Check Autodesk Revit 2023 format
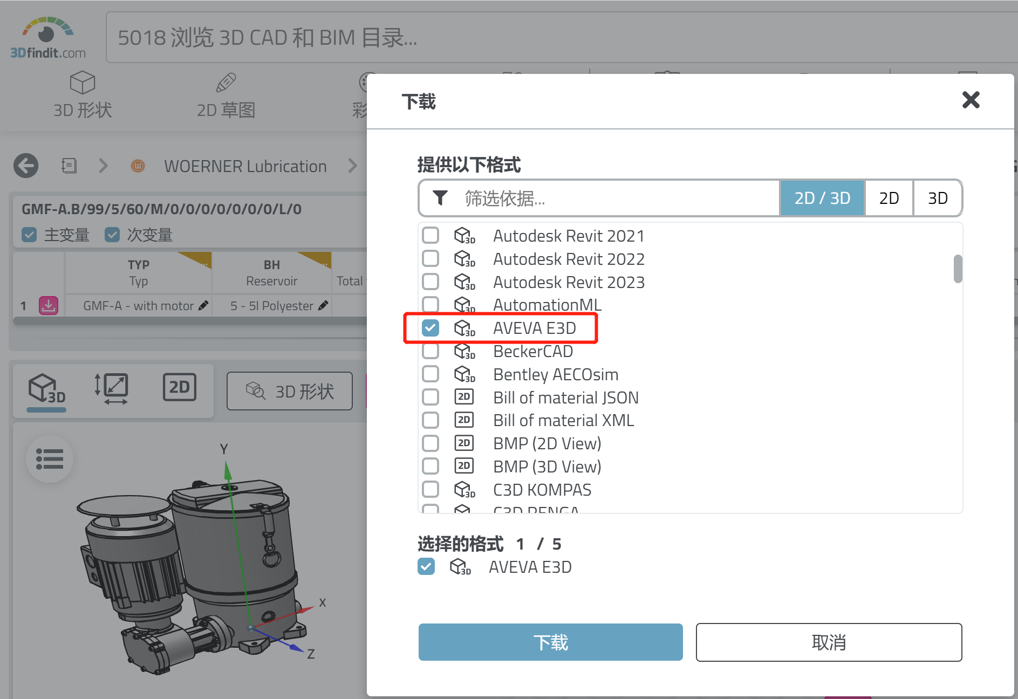The height and width of the screenshot is (699, 1018). (431, 282)
